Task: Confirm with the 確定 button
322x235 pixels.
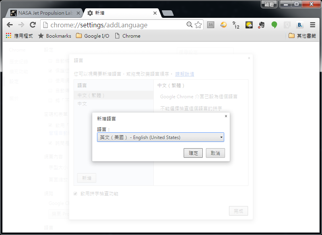Action: point(193,153)
